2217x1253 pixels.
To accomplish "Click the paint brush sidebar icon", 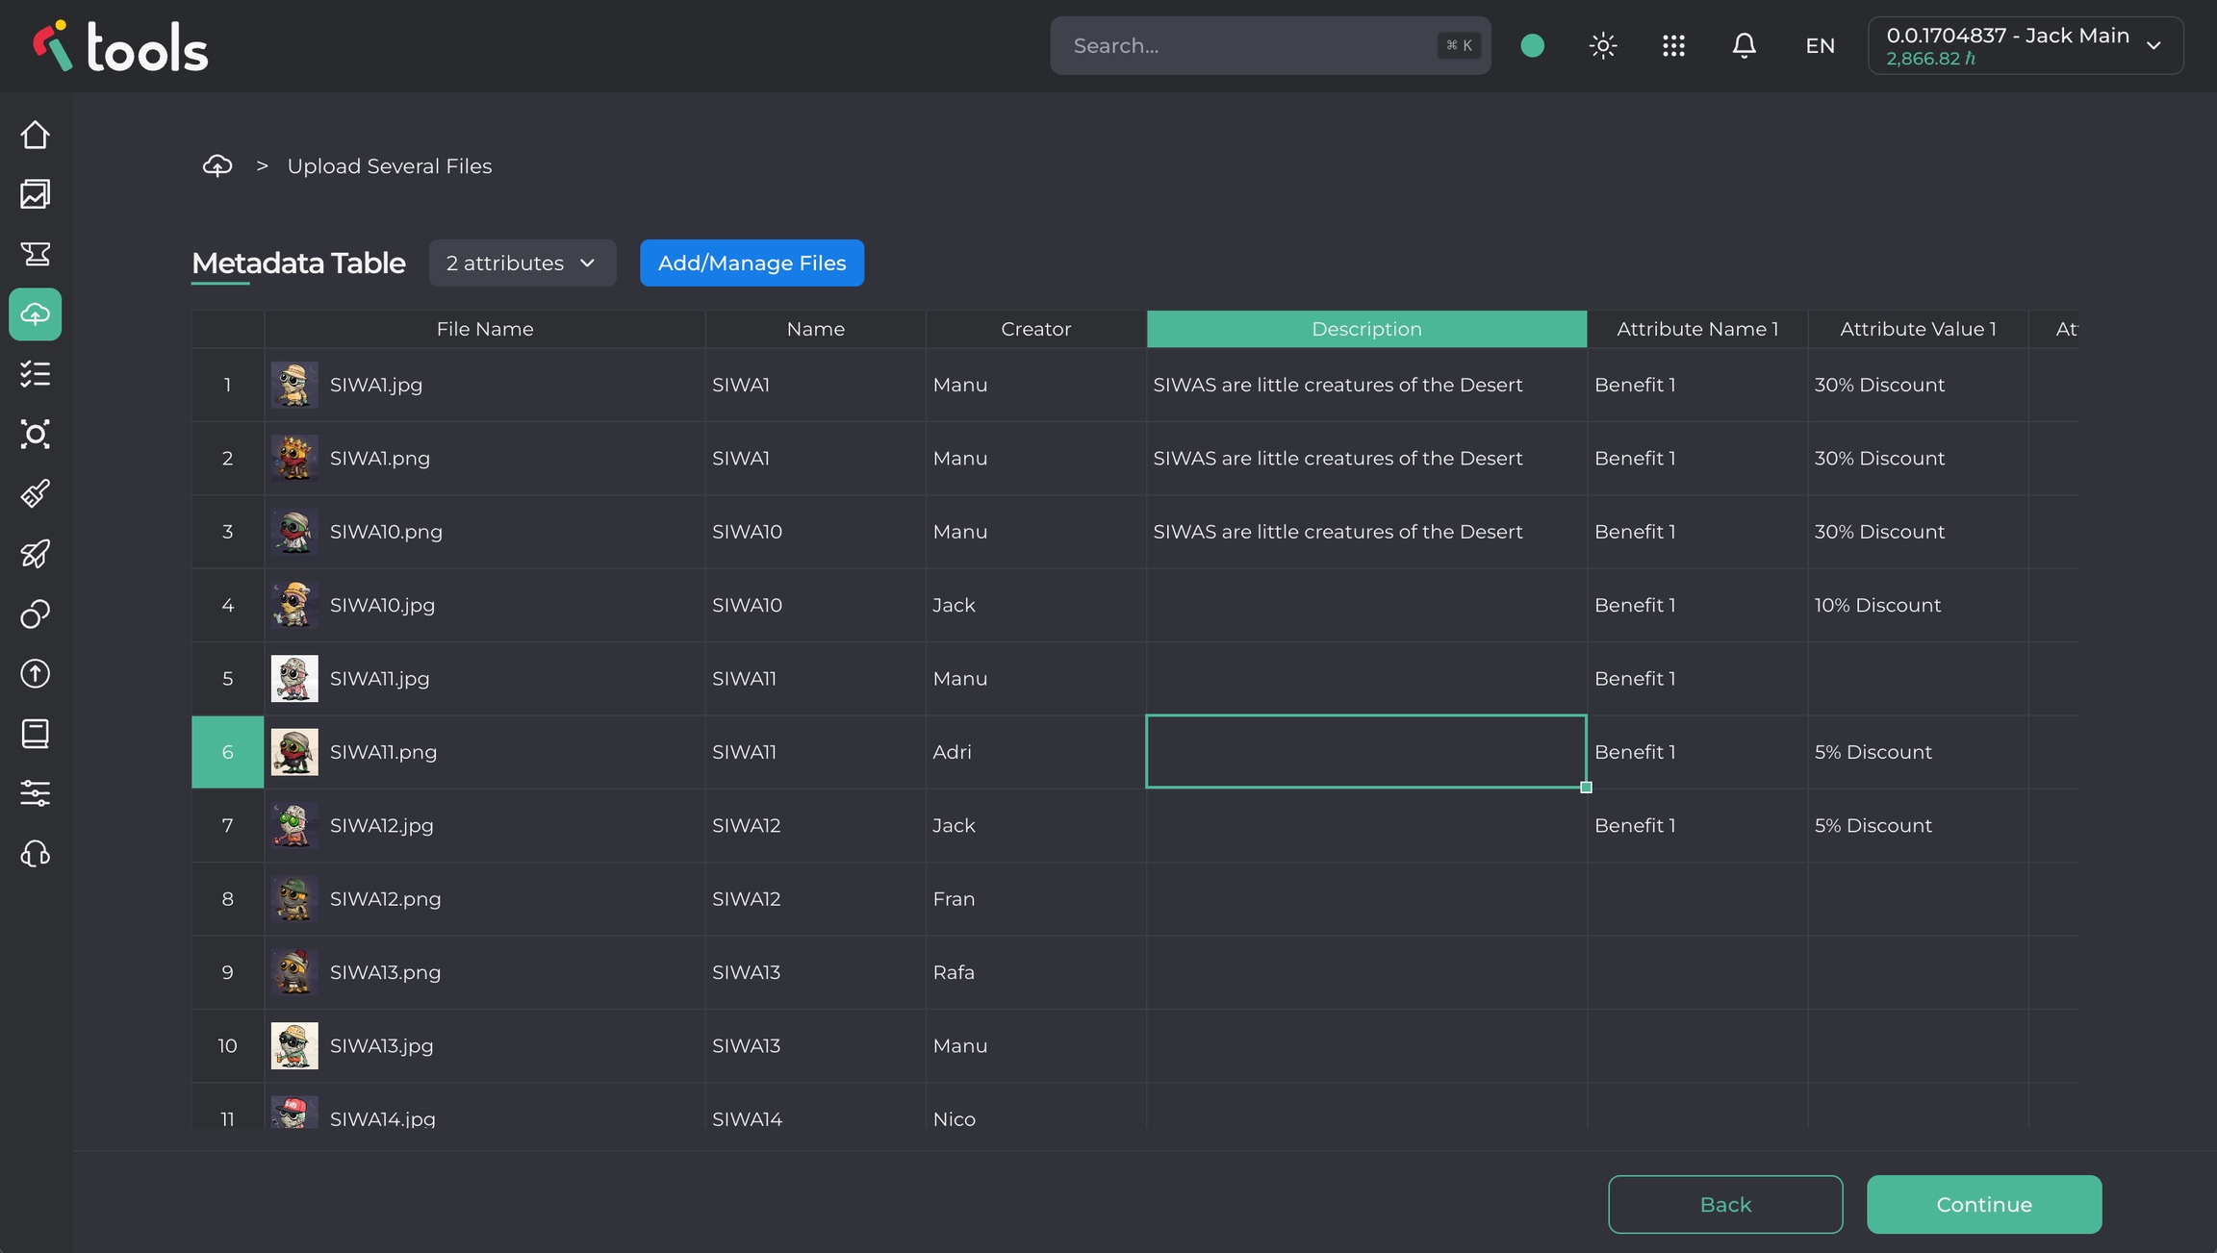I will coord(36,494).
